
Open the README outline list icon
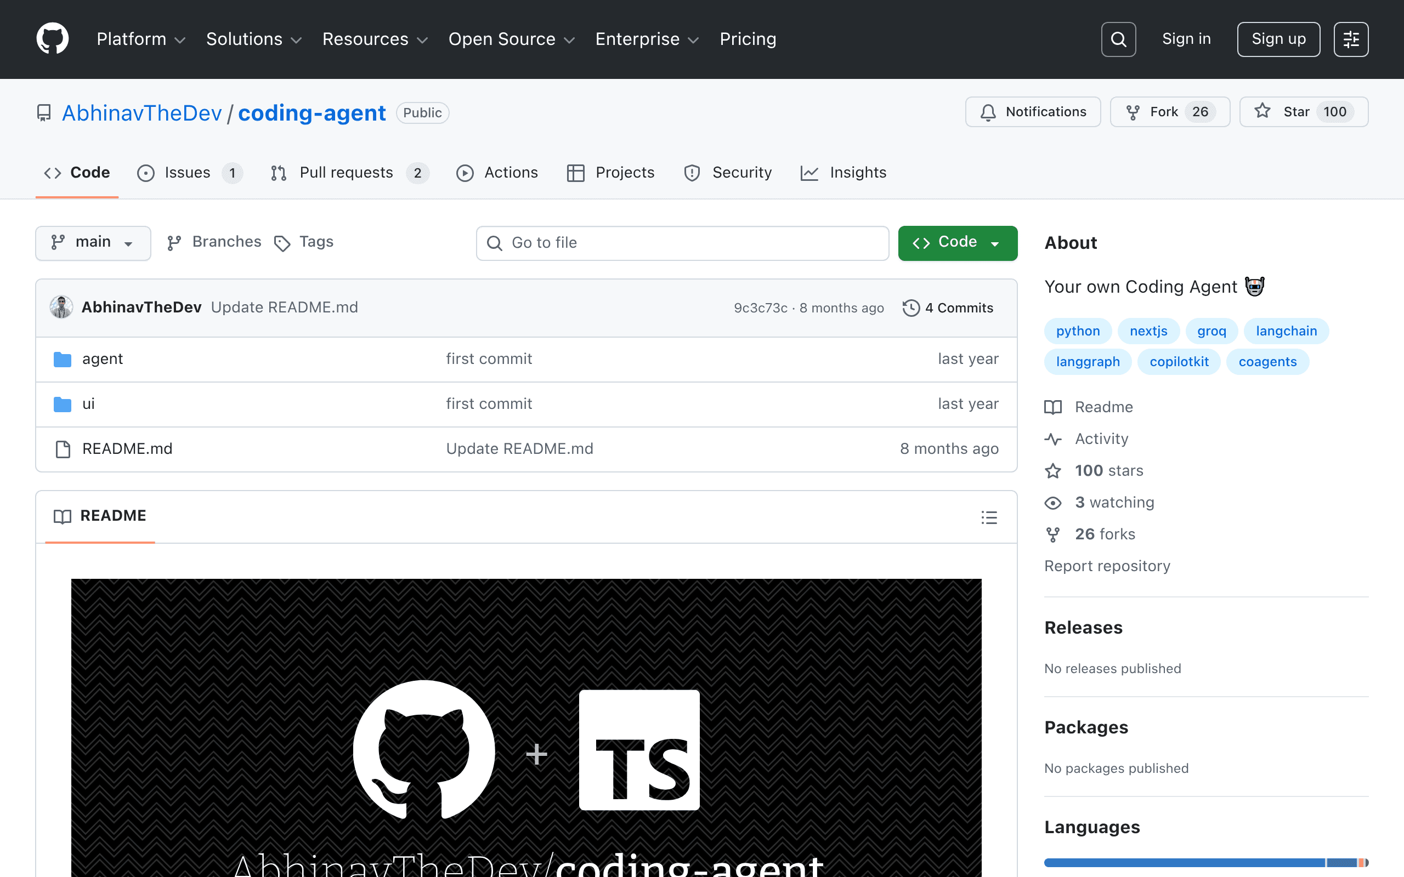click(x=989, y=517)
